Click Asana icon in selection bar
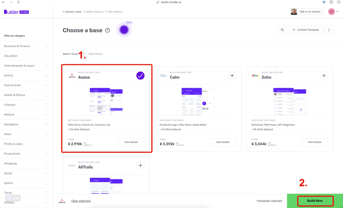The width and height of the screenshot is (343, 208). point(62,201)
